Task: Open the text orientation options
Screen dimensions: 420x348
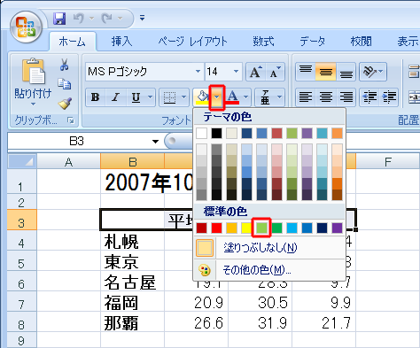Action: (373, 72)
